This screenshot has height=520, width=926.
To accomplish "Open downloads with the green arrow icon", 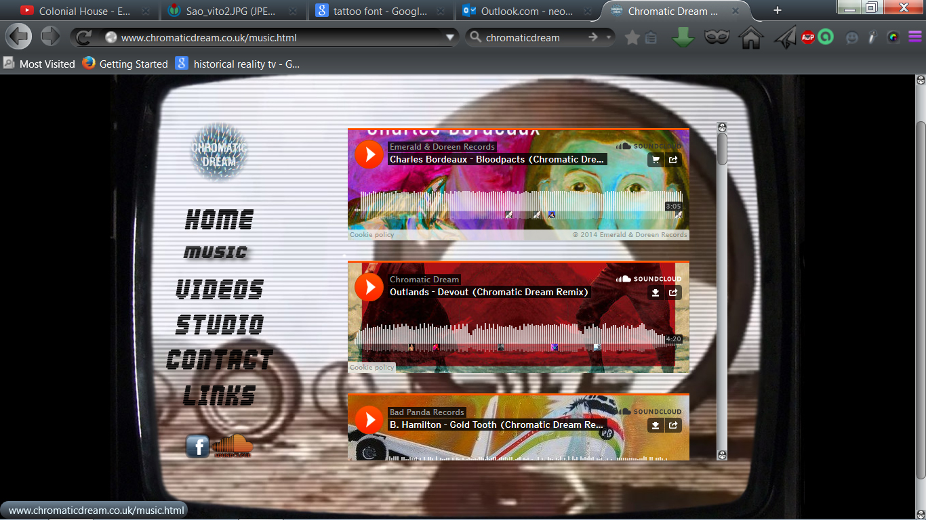I will click(x=683, y=37).
